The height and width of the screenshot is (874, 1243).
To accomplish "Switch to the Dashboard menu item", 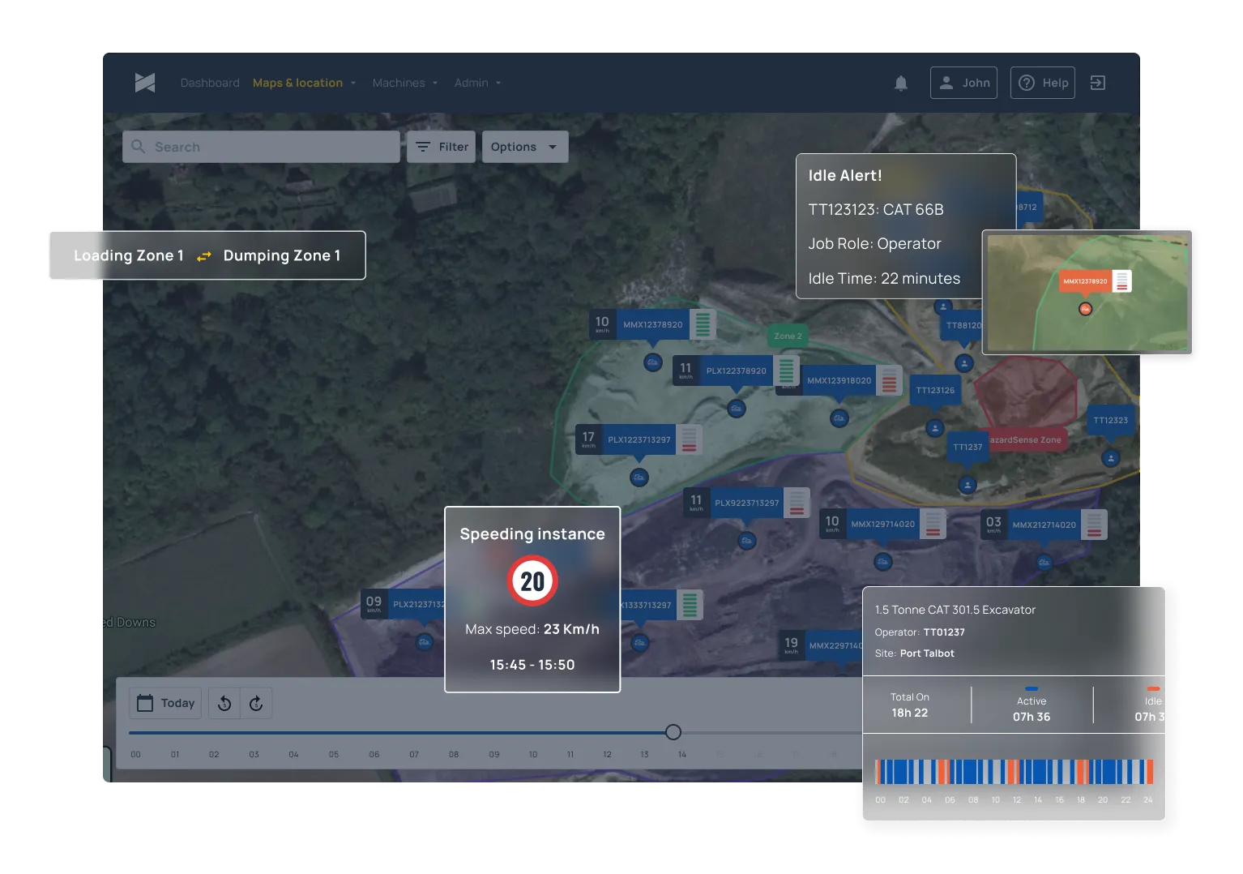I will point(209,83).
